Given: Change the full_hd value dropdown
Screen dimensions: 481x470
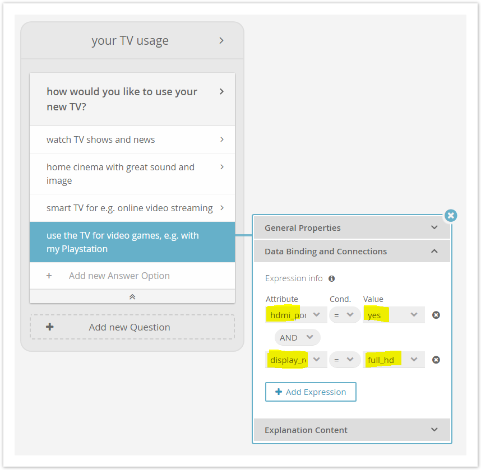Looking at the screenshot, I should tap(394, 360).
